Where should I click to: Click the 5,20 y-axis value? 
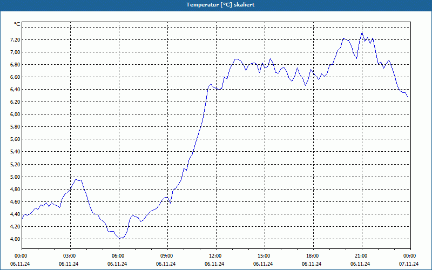tap(15, 165)
